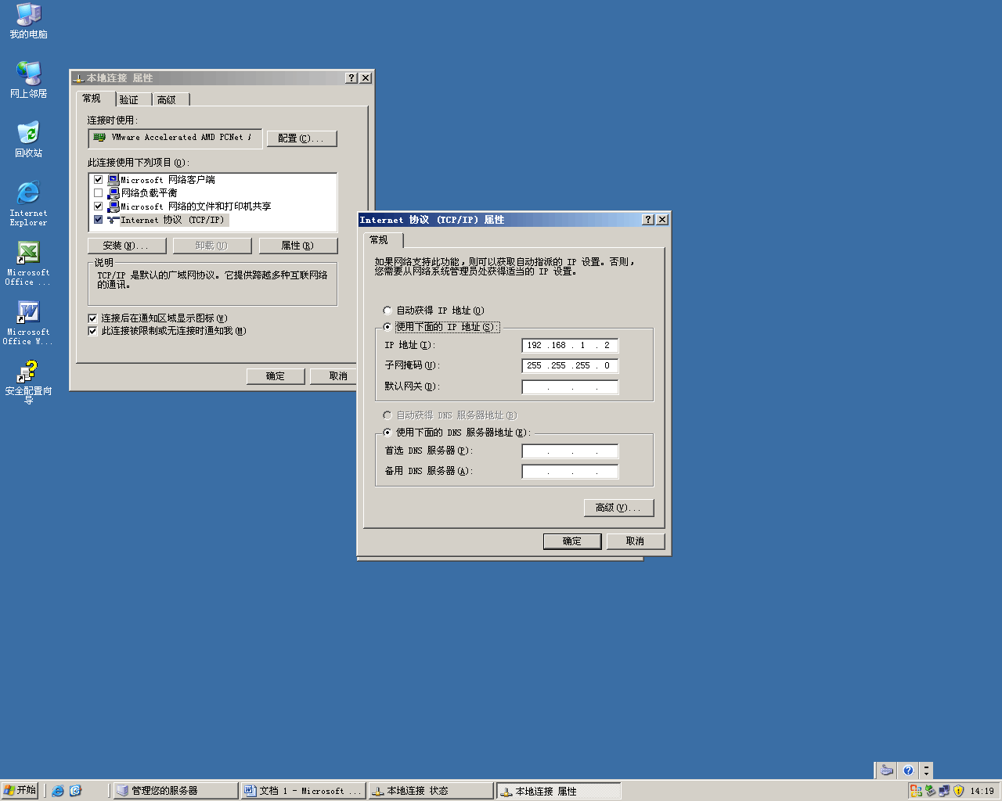Click the help question-mark in 本地连接 属性 titlebar
The width and height of the screenshot is (1002, 801).
click(351, 78)
